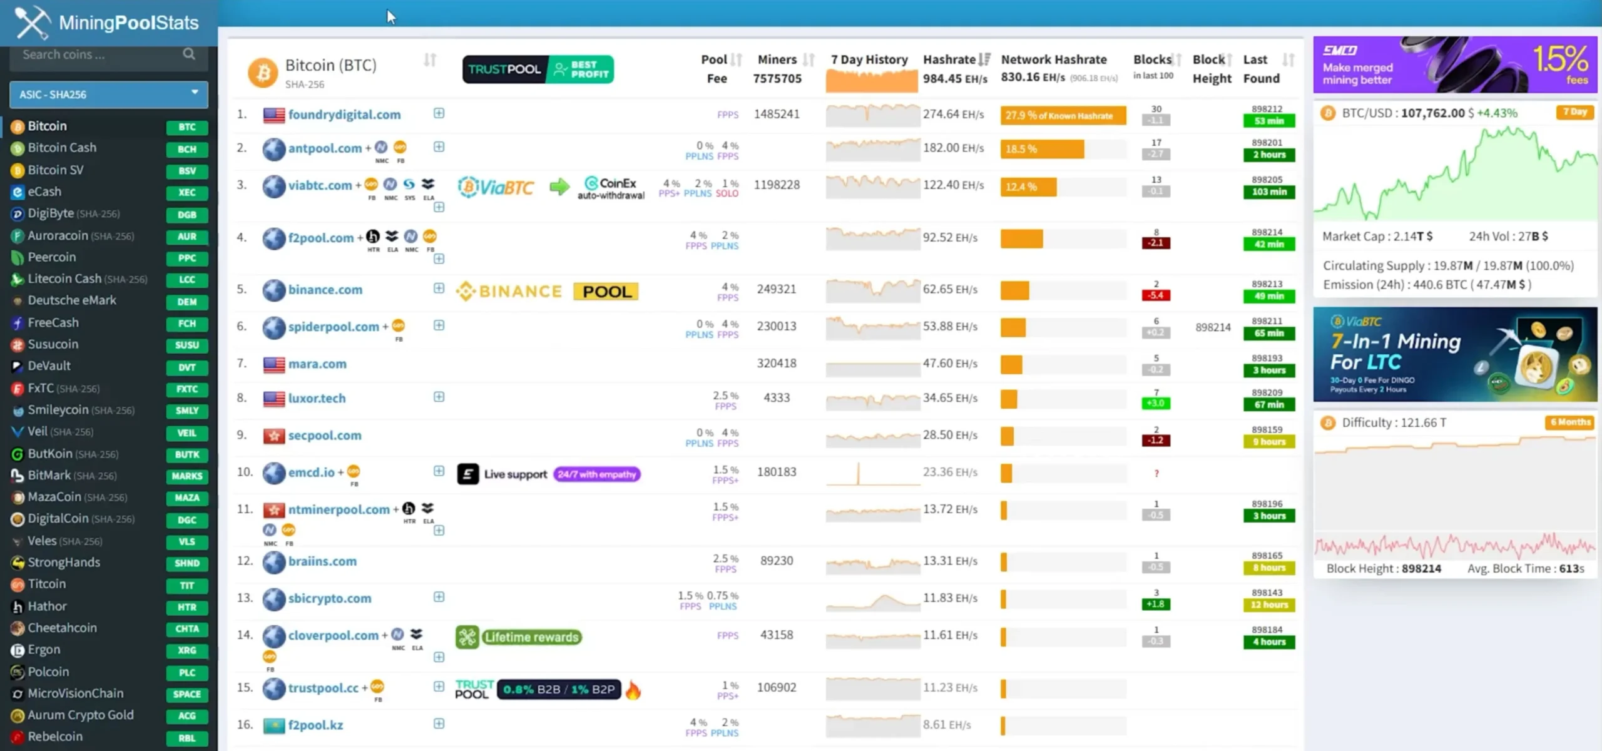Expand details for binance.com row

tap(439, 289)
